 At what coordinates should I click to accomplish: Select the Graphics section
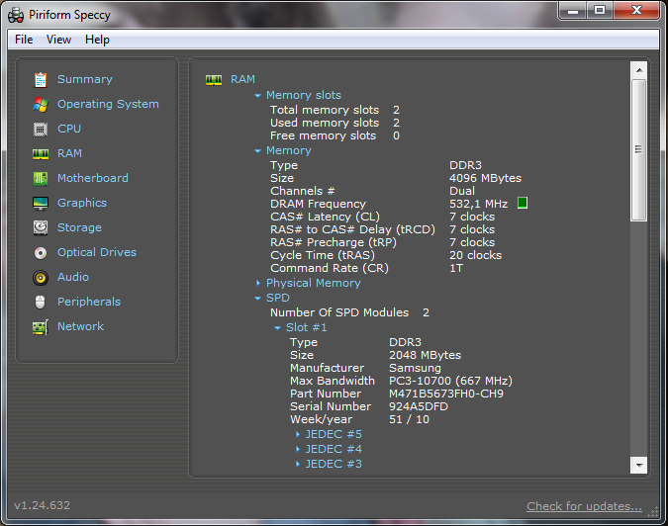coord(82,203)
